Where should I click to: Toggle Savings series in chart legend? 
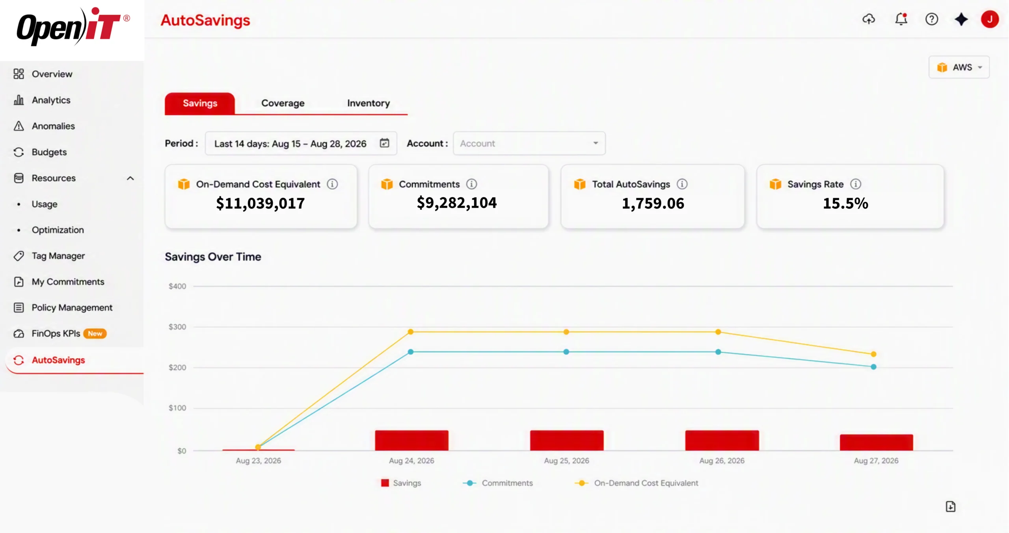point(401,483)
